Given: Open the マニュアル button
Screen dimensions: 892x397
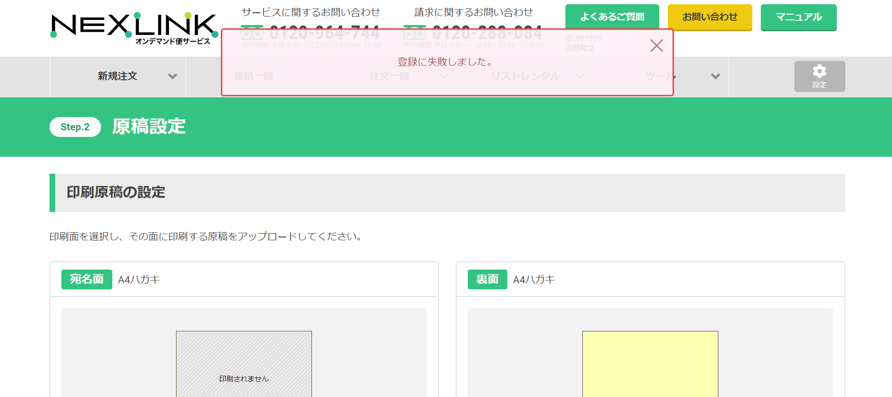Looking at the screenshot, I should click(x=799, y=17).
